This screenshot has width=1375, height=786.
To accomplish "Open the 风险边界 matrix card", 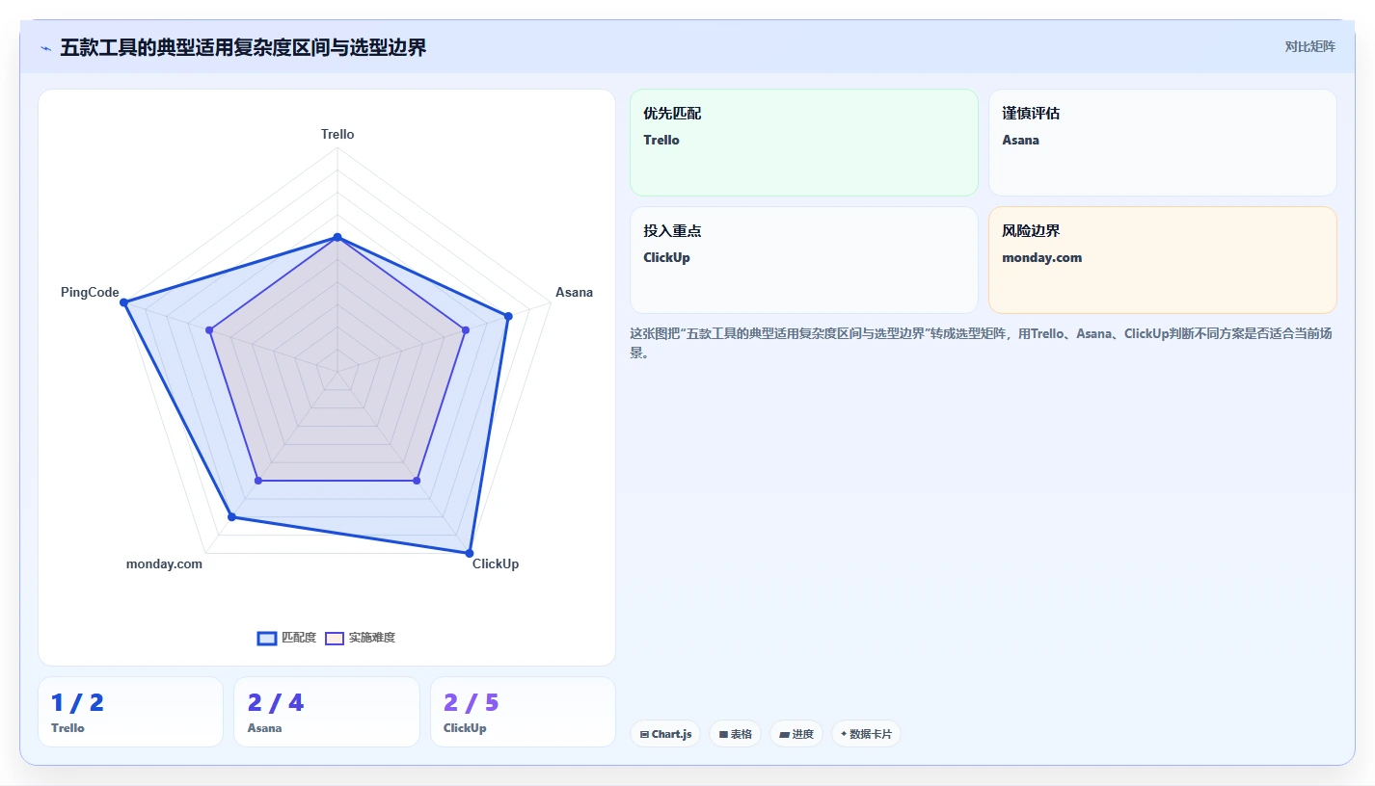I will coord(1163,260).
